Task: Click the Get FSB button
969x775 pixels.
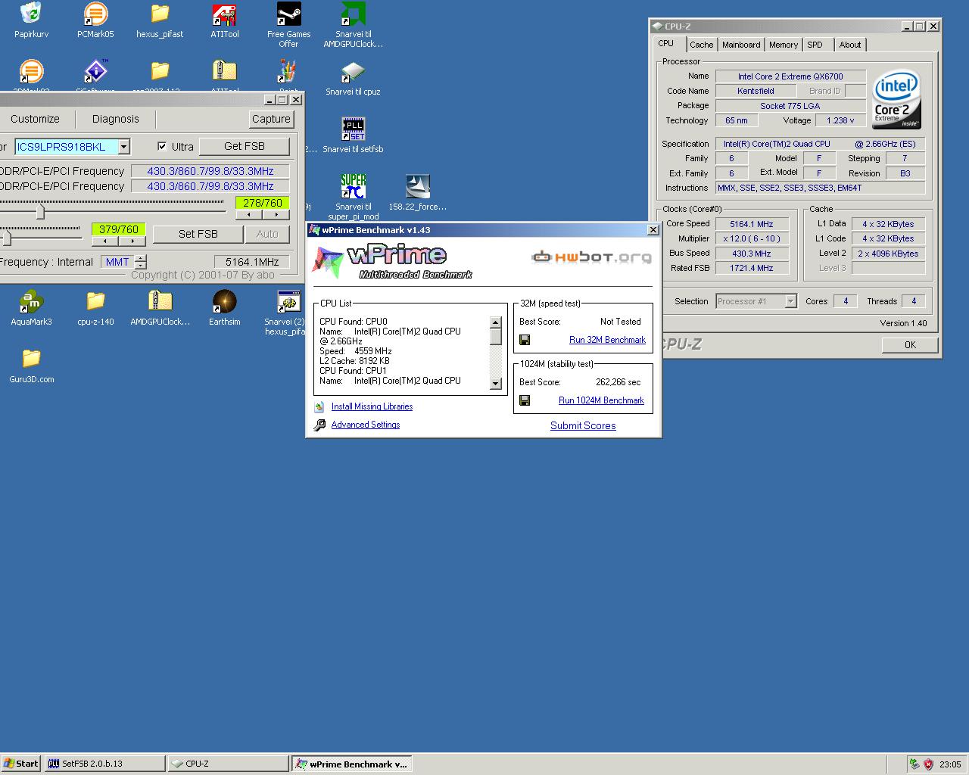Action: pyautogui.click(x=245, y=146)
